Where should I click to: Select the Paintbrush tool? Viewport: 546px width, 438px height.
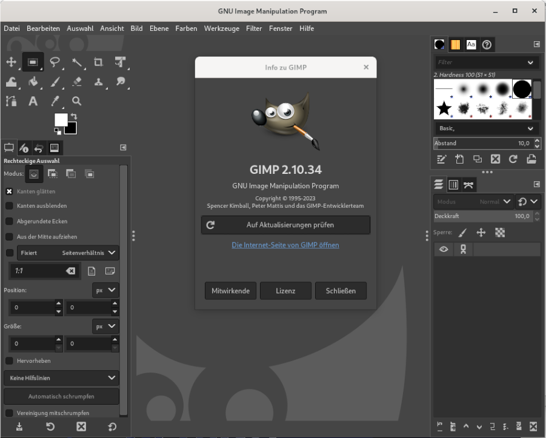tap(55, 81)
